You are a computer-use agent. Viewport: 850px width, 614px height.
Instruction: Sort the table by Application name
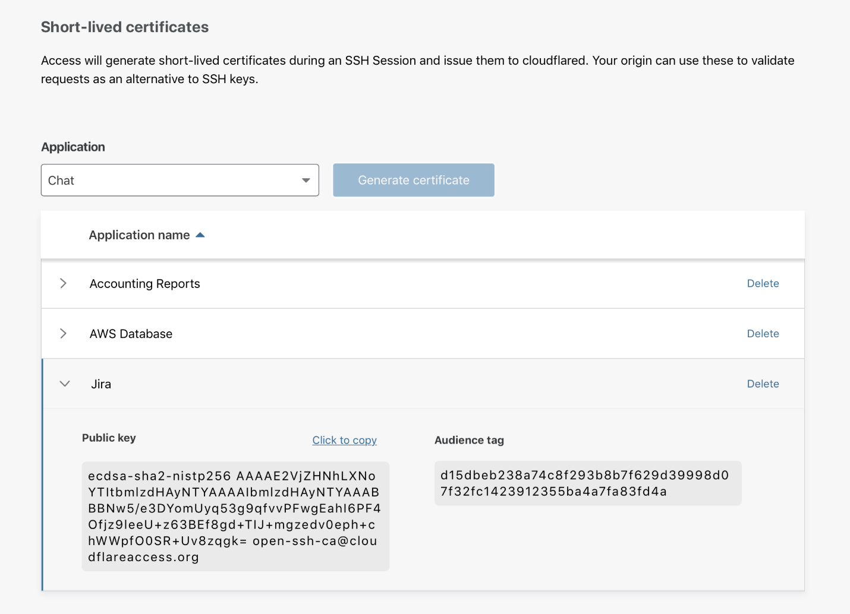pos(138,235)
